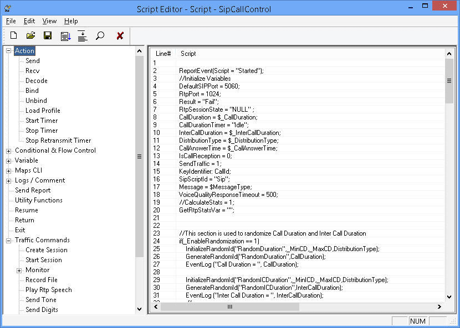Open the Help menu
This screenshot has width=460, height=328.
[71, 21]
